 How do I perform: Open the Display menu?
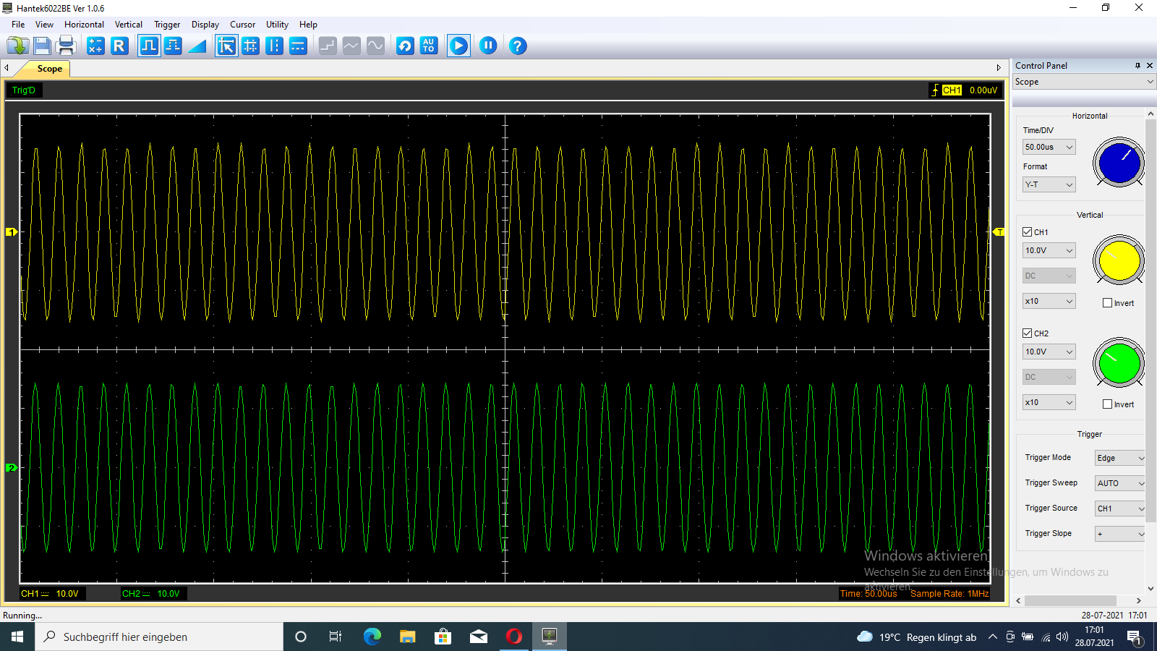coord(205,25)
